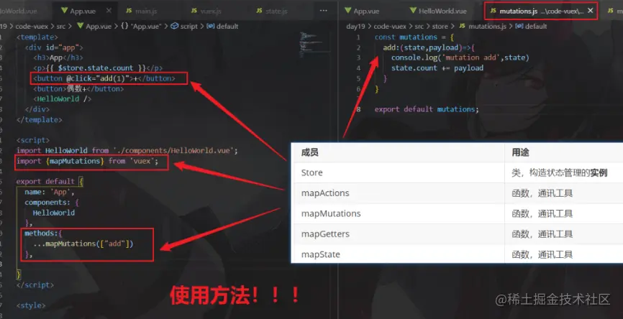This screenshot has width=623, height=319.
Task: Click import HelloWorld from line
Action: coord(127,150)
